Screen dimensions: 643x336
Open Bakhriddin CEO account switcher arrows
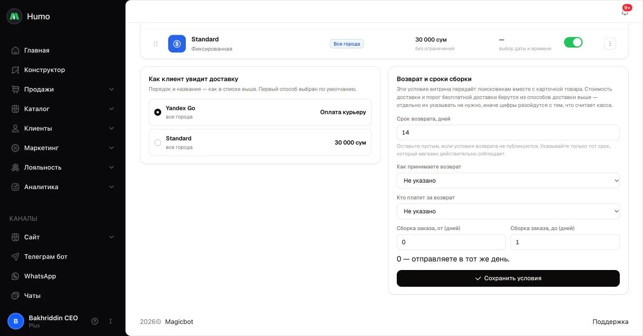point(111,321)
